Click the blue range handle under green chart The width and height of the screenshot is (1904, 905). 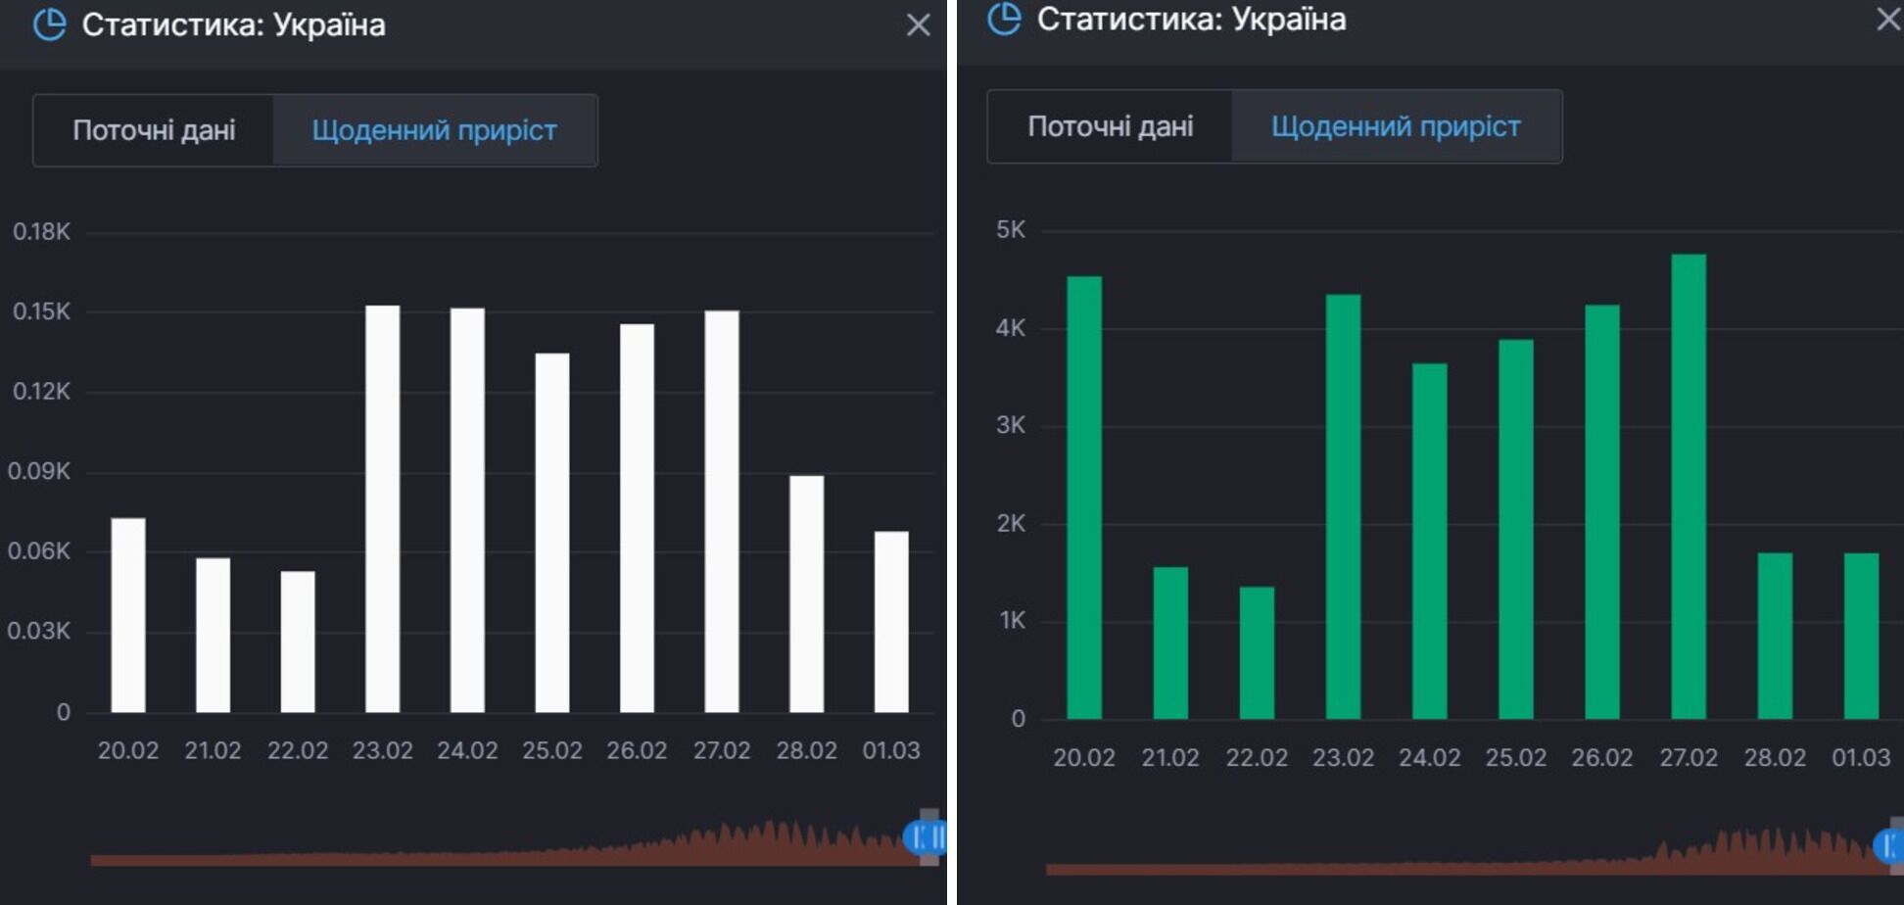coord(1888,844)
